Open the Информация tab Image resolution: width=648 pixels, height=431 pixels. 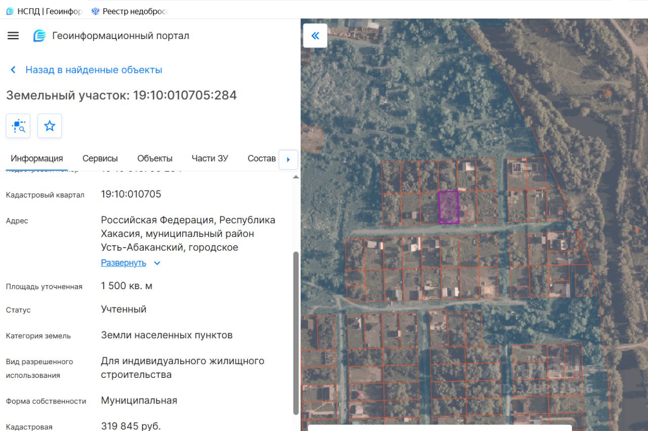tap(37, 159)
